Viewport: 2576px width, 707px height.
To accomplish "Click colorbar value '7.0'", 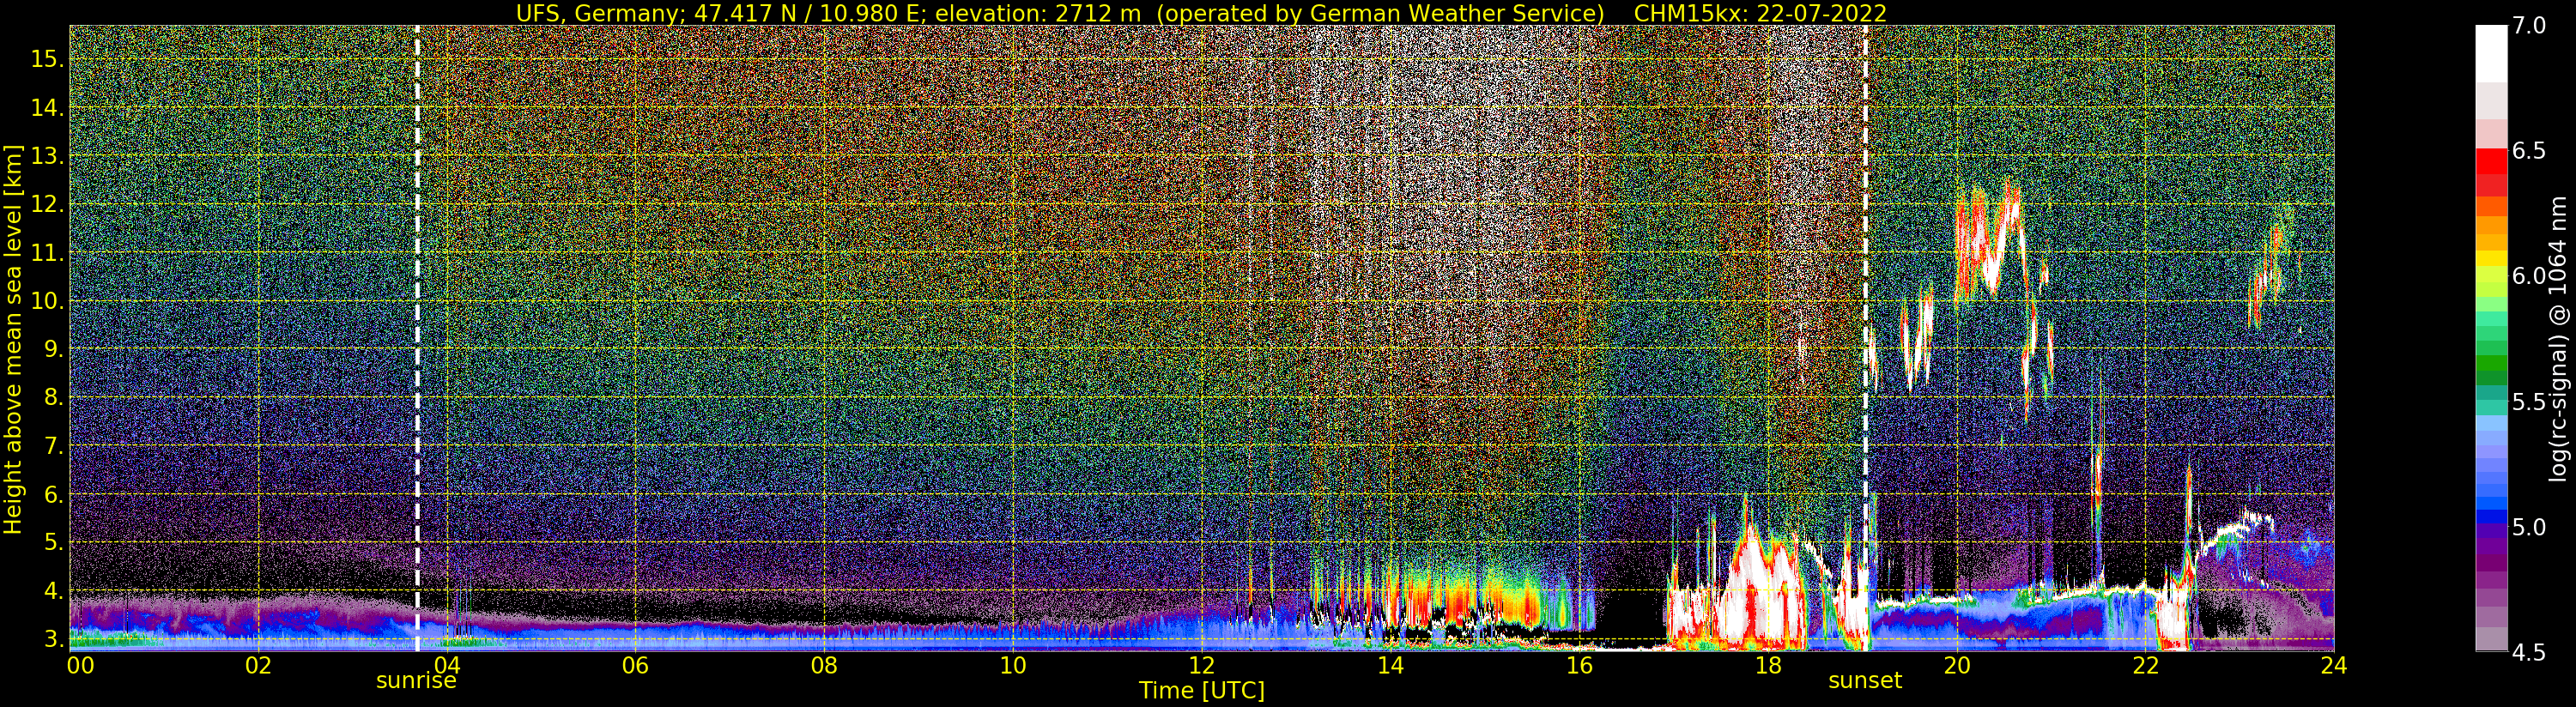I will [x=2529, y=26].
